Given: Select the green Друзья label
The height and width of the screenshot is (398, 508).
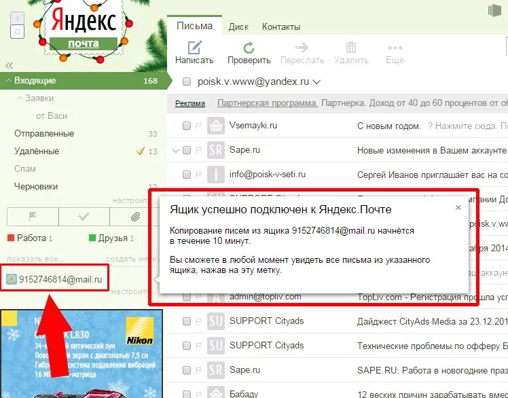Looking at the screenshot, I should (111, 238).
